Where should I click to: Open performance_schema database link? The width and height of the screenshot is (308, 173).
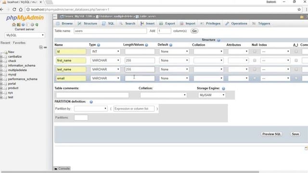point(23,79)
